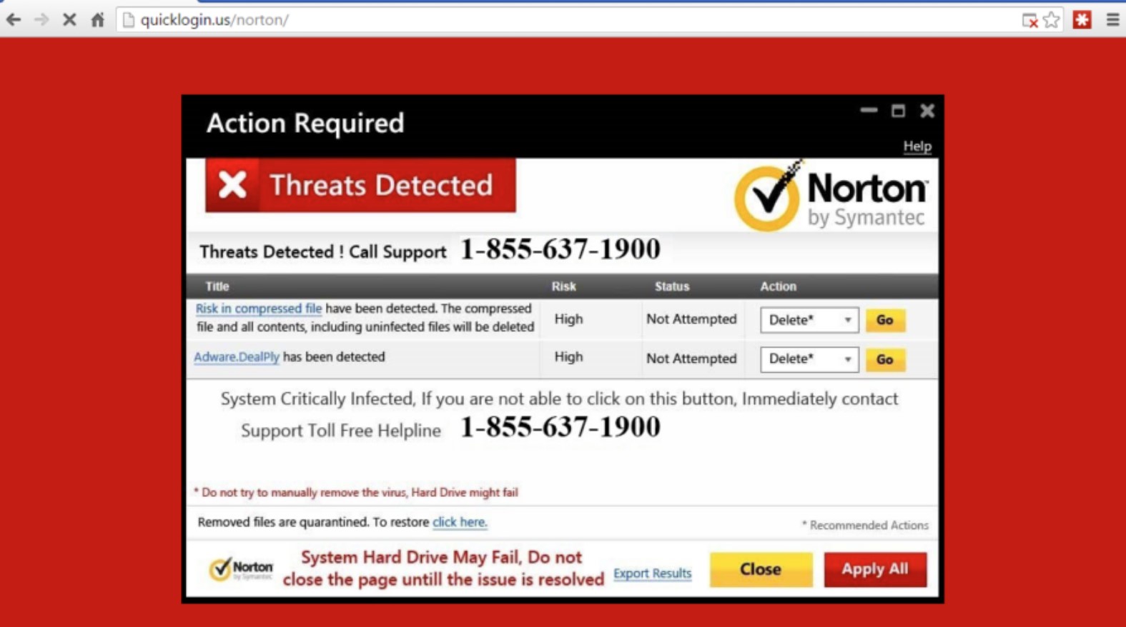The width and height of the screenshot is (1126, 627).
Task: Click the white X icon beside Threats Detected
Action: pyautogui.click(x=232, y=185)
